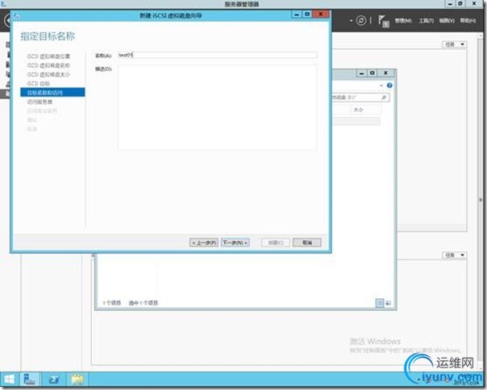Open the 管理(M) menu in Server Manager
487x390 pixels.
tap(403, 21)
